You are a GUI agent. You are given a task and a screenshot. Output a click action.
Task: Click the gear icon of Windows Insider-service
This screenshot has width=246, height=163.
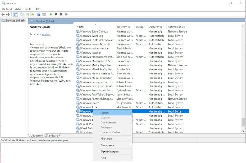pos(78,48)
